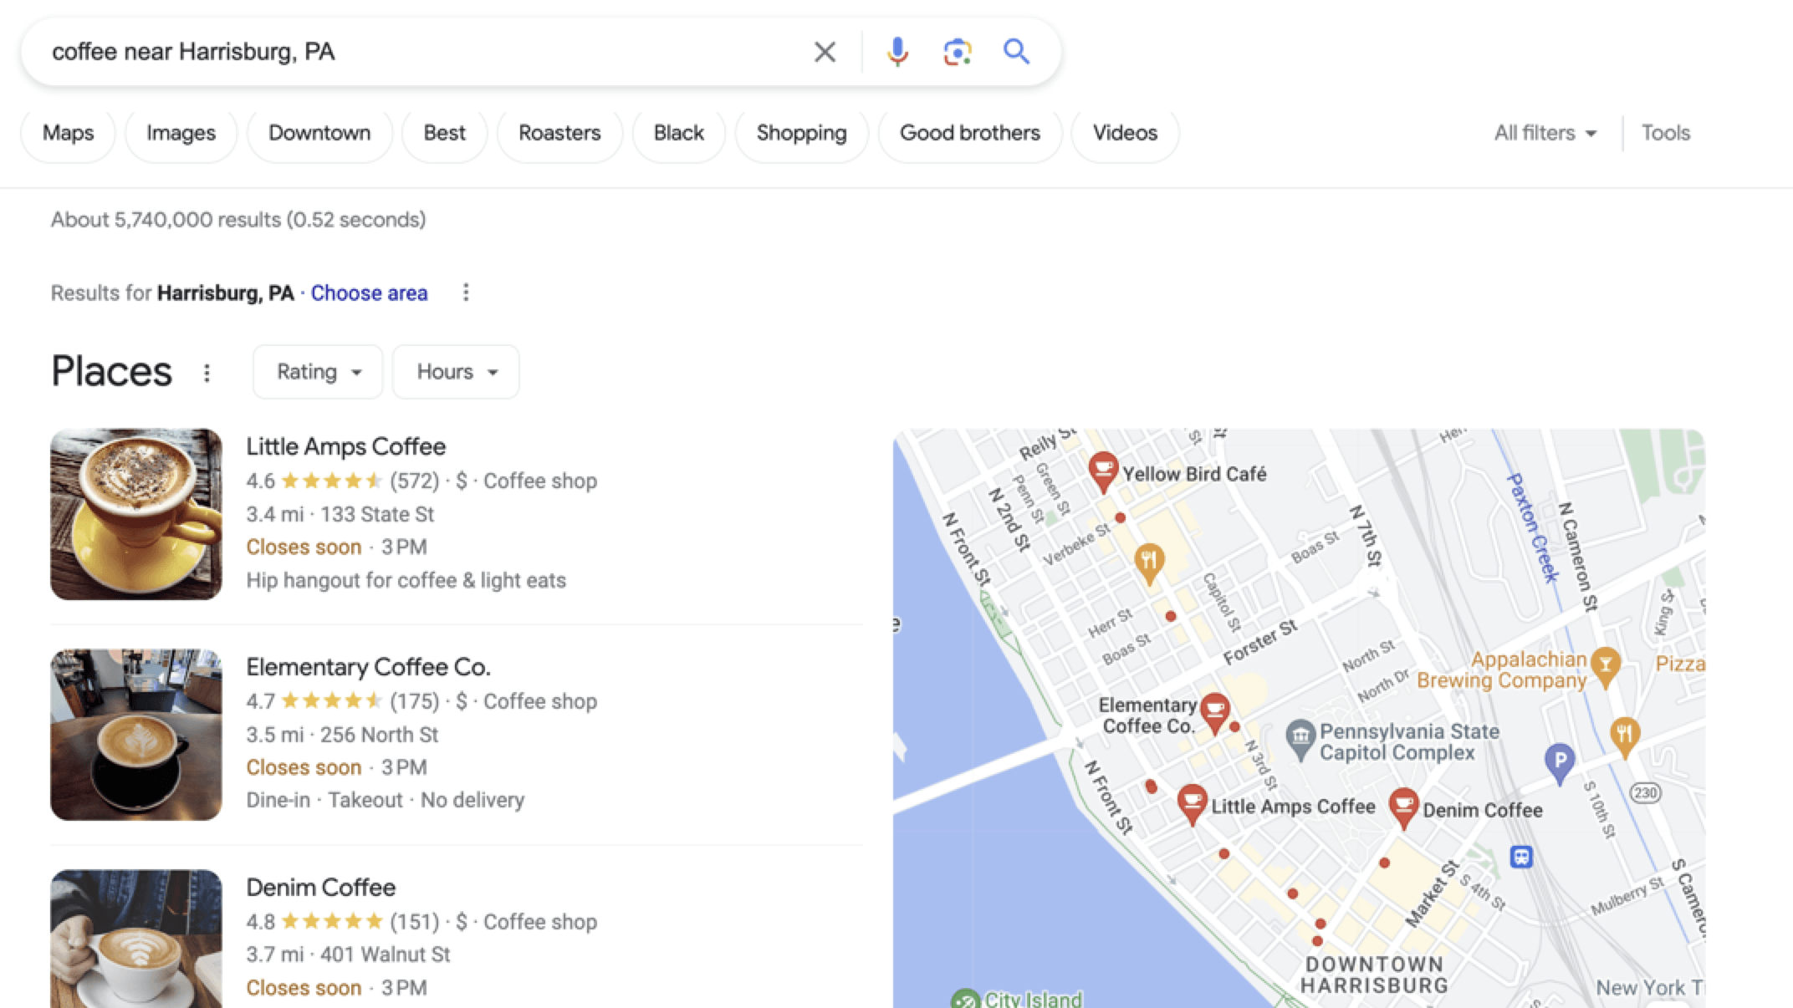1793x1008 pixels.
Task: Click the blue transit station icon on map
Action: click(x=1521, y=857)
